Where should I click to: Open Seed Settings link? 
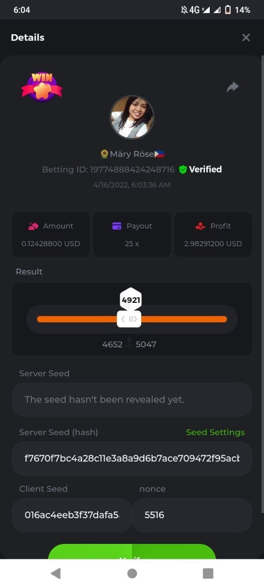[215, 432]
